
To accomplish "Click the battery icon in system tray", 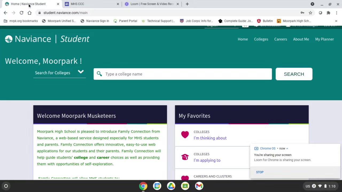I will coord(325,186).
